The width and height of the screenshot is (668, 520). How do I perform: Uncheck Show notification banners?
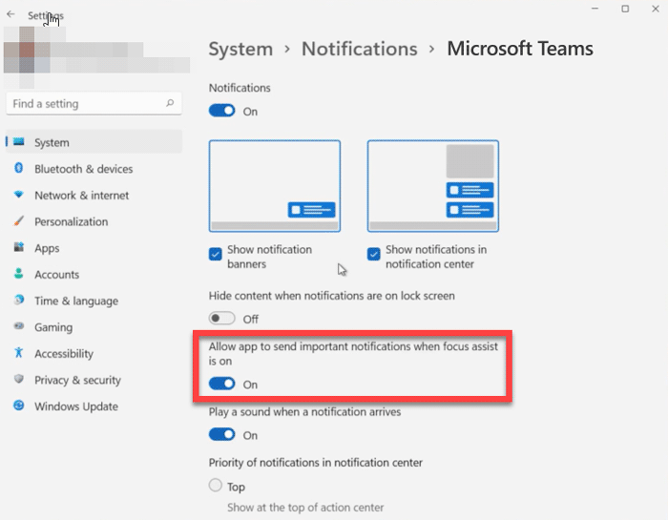[215, 254]
